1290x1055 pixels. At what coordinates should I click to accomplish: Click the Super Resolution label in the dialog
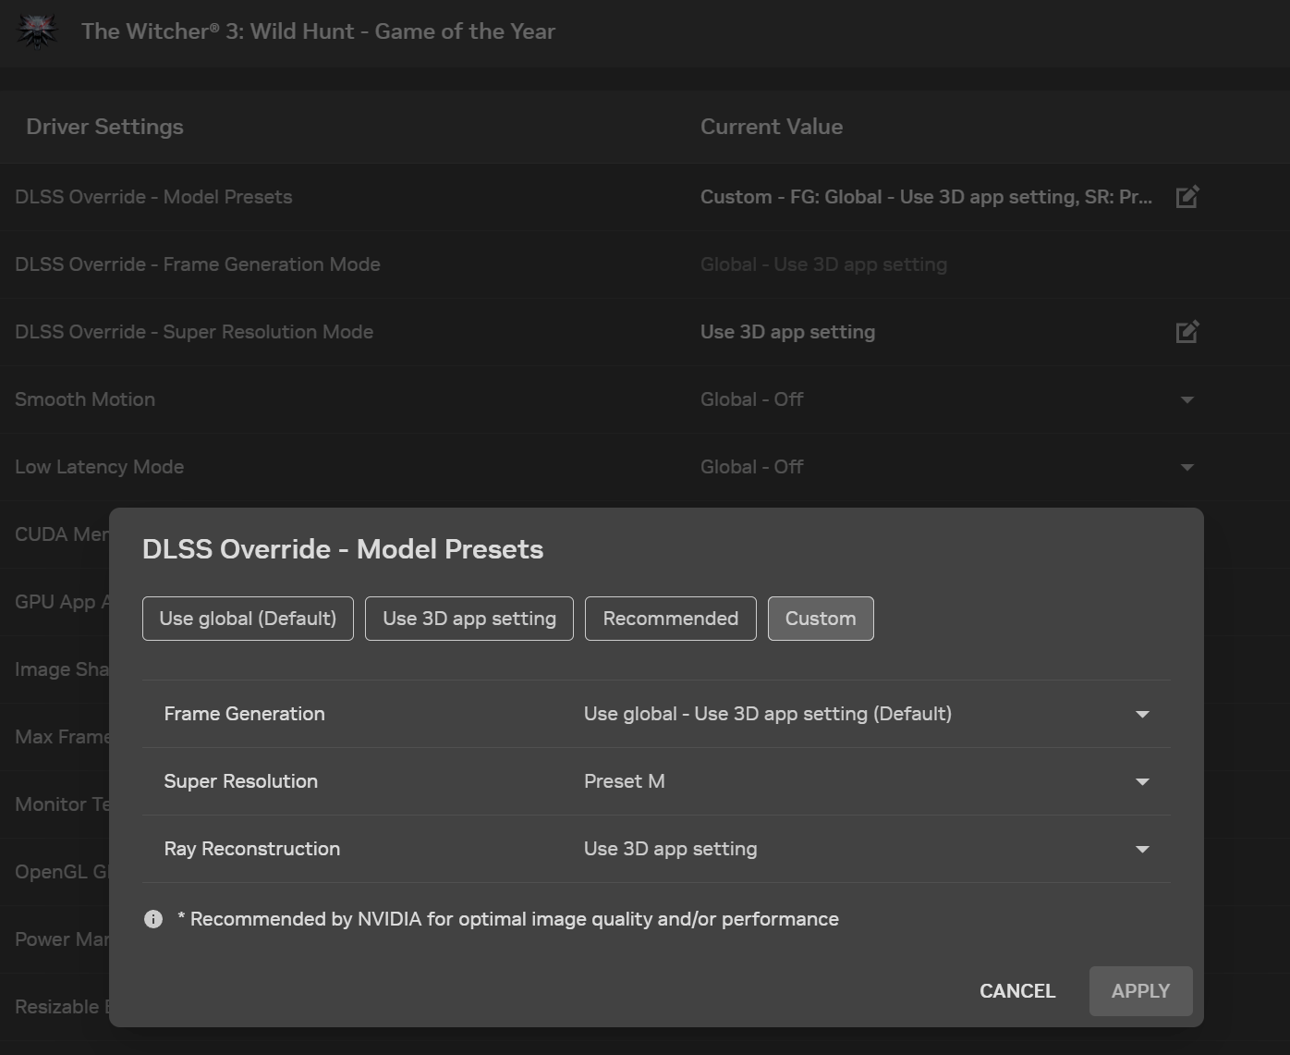pyautogui.click(x=241, y=781)
